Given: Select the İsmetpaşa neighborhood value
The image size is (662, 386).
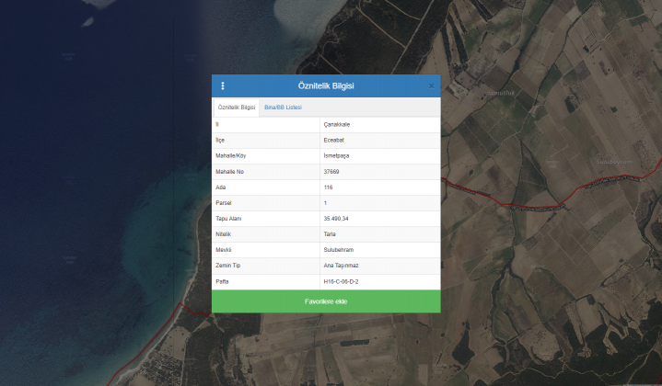Looking at the screenshot, I should (336, 155).
